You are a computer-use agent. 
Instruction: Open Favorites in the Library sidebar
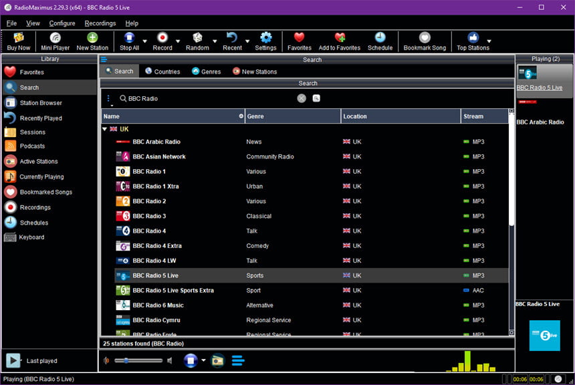pyautogui.click(x=49, y=72)
